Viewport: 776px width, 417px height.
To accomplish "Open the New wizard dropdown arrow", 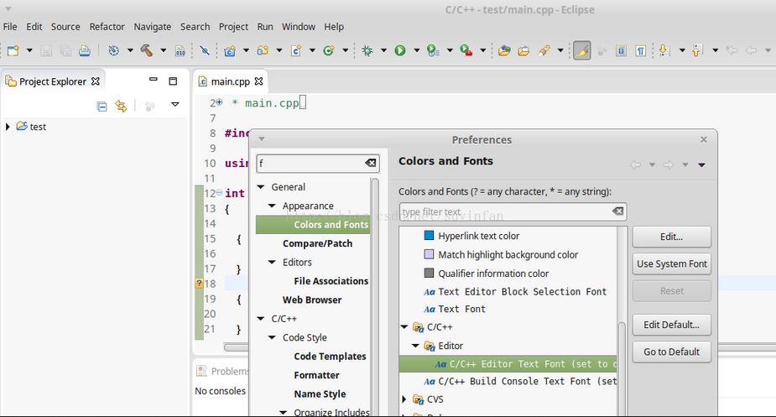I will [29, 50].
